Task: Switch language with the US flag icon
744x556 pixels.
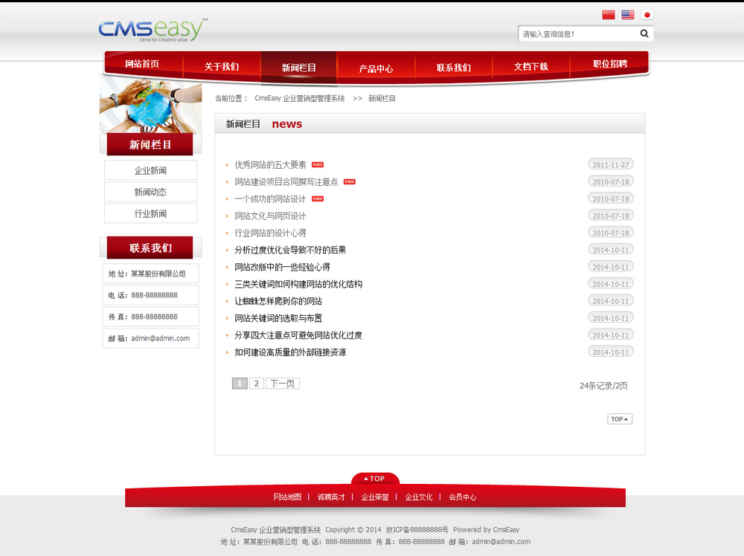Action: tap(628, 15)
